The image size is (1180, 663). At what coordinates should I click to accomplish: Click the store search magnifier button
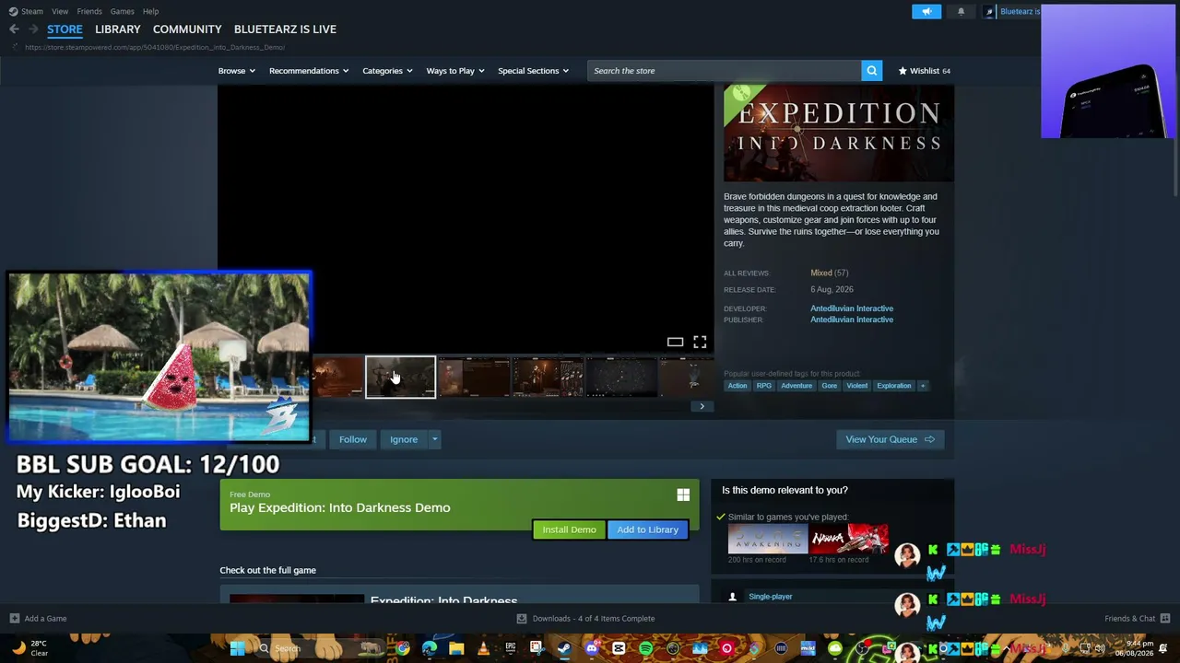871,71
